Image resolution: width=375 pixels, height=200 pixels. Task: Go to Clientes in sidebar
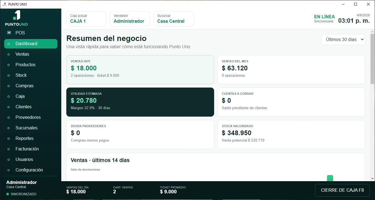tap(31, 107)
